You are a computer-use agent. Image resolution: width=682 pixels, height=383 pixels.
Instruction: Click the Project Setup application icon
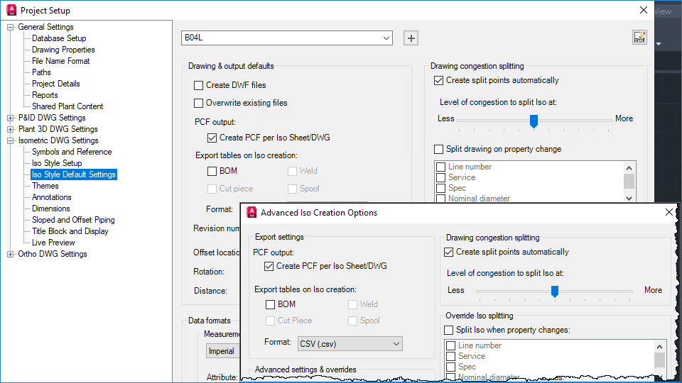(11, 10)
